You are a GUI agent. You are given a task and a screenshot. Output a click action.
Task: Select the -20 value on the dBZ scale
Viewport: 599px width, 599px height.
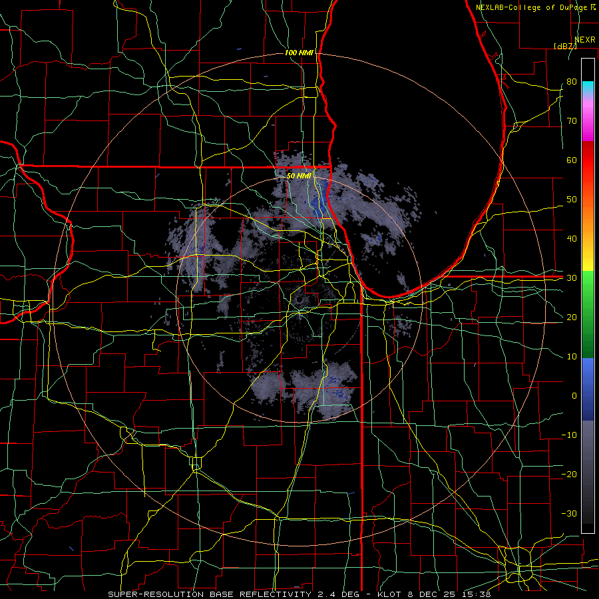pyautogui.click(x=569, y=475)
